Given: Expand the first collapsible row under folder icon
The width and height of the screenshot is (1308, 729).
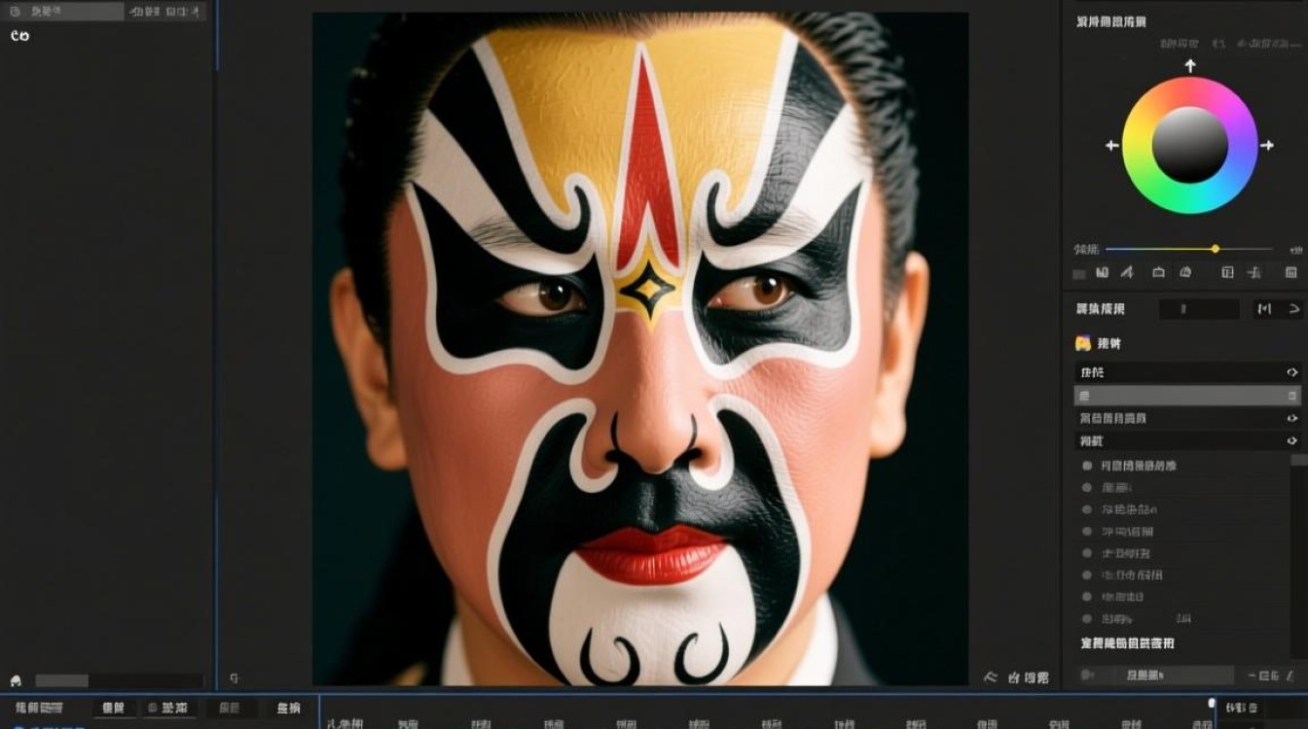Looking at the screenshot, I should [x=1291, y=372].
